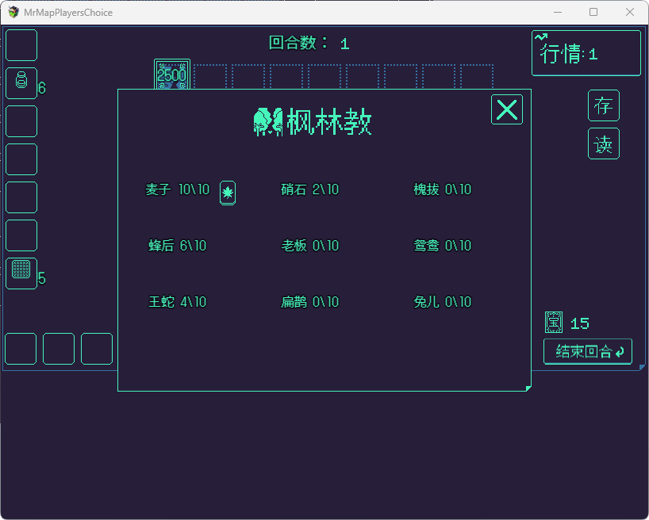Click the 王蛇 4\10 entry
The height and width of the screenshot is (520, 649).
(x=178, y=302)
